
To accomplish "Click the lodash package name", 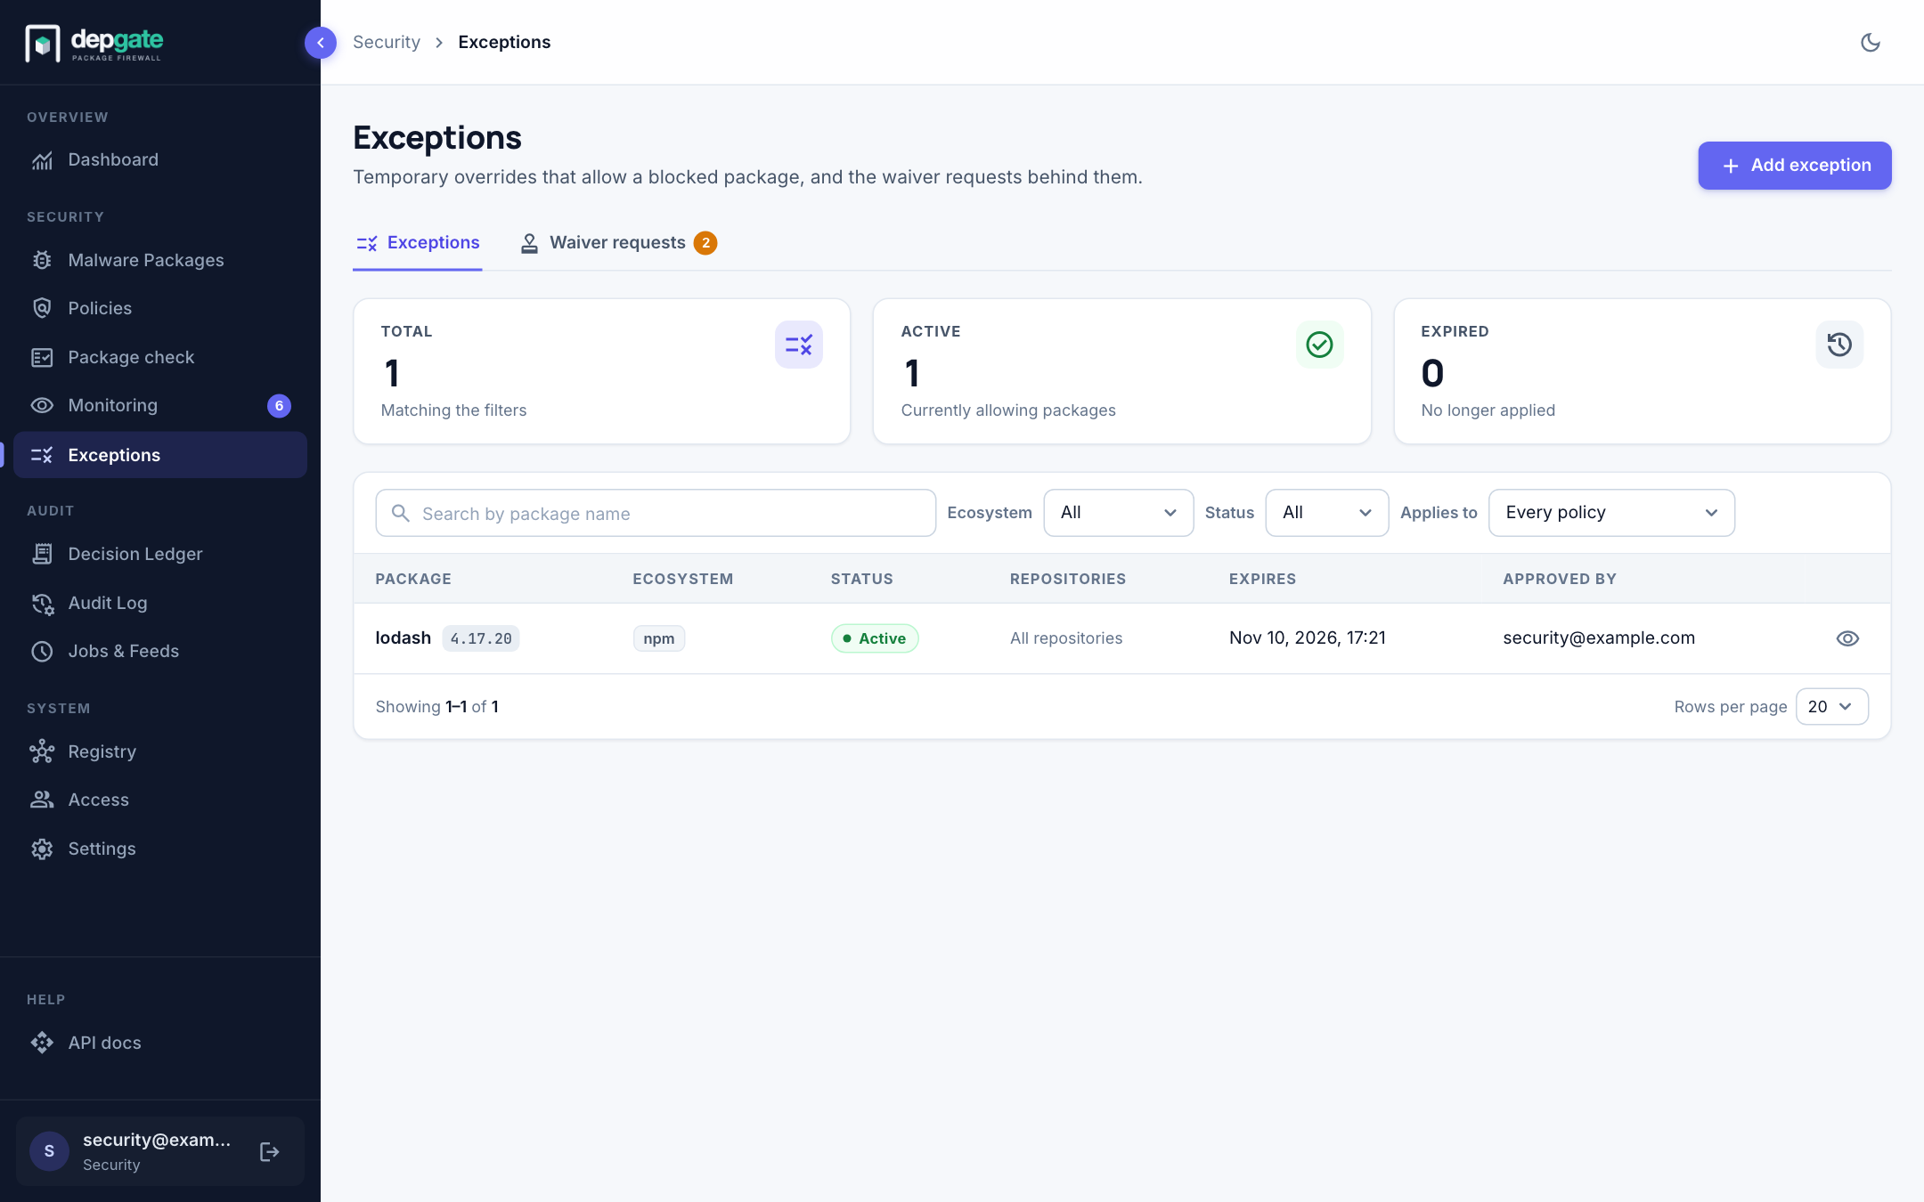I will (403, 638).
